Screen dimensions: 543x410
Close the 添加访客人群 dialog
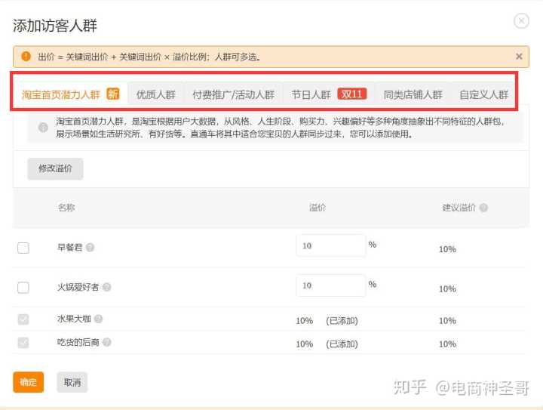coord(521,21)
